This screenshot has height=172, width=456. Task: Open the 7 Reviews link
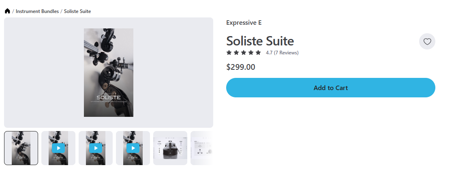click(286, 53)
